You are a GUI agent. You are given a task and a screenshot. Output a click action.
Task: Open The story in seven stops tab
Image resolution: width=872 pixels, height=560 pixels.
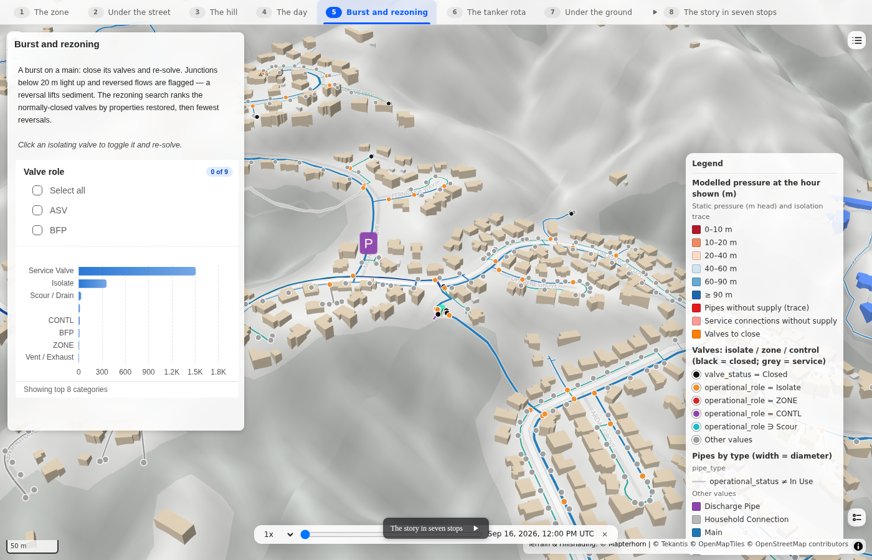(x=721, y=12)
